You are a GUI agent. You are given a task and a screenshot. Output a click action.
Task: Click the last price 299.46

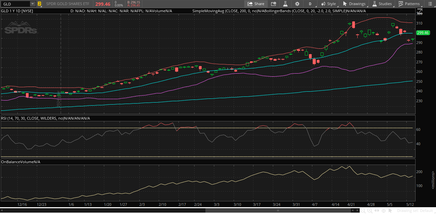[103, 4]
